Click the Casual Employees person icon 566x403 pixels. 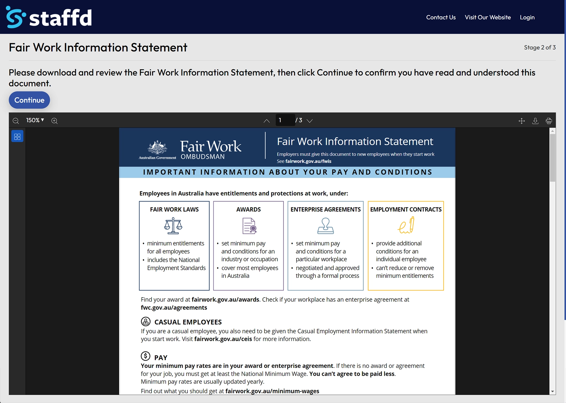[x=146, y=321]
